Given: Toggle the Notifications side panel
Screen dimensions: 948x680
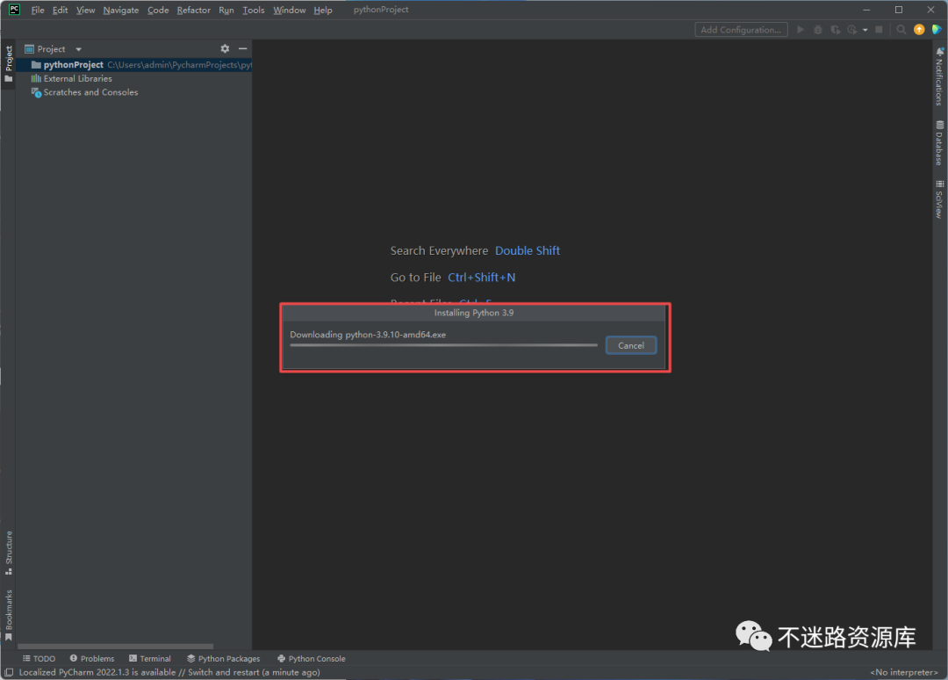Looking at the screenshot, I should (x=939, y=77).
